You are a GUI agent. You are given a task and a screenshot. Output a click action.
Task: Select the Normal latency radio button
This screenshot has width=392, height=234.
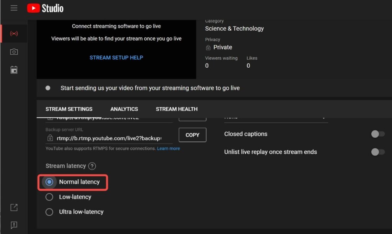[49, 182]
